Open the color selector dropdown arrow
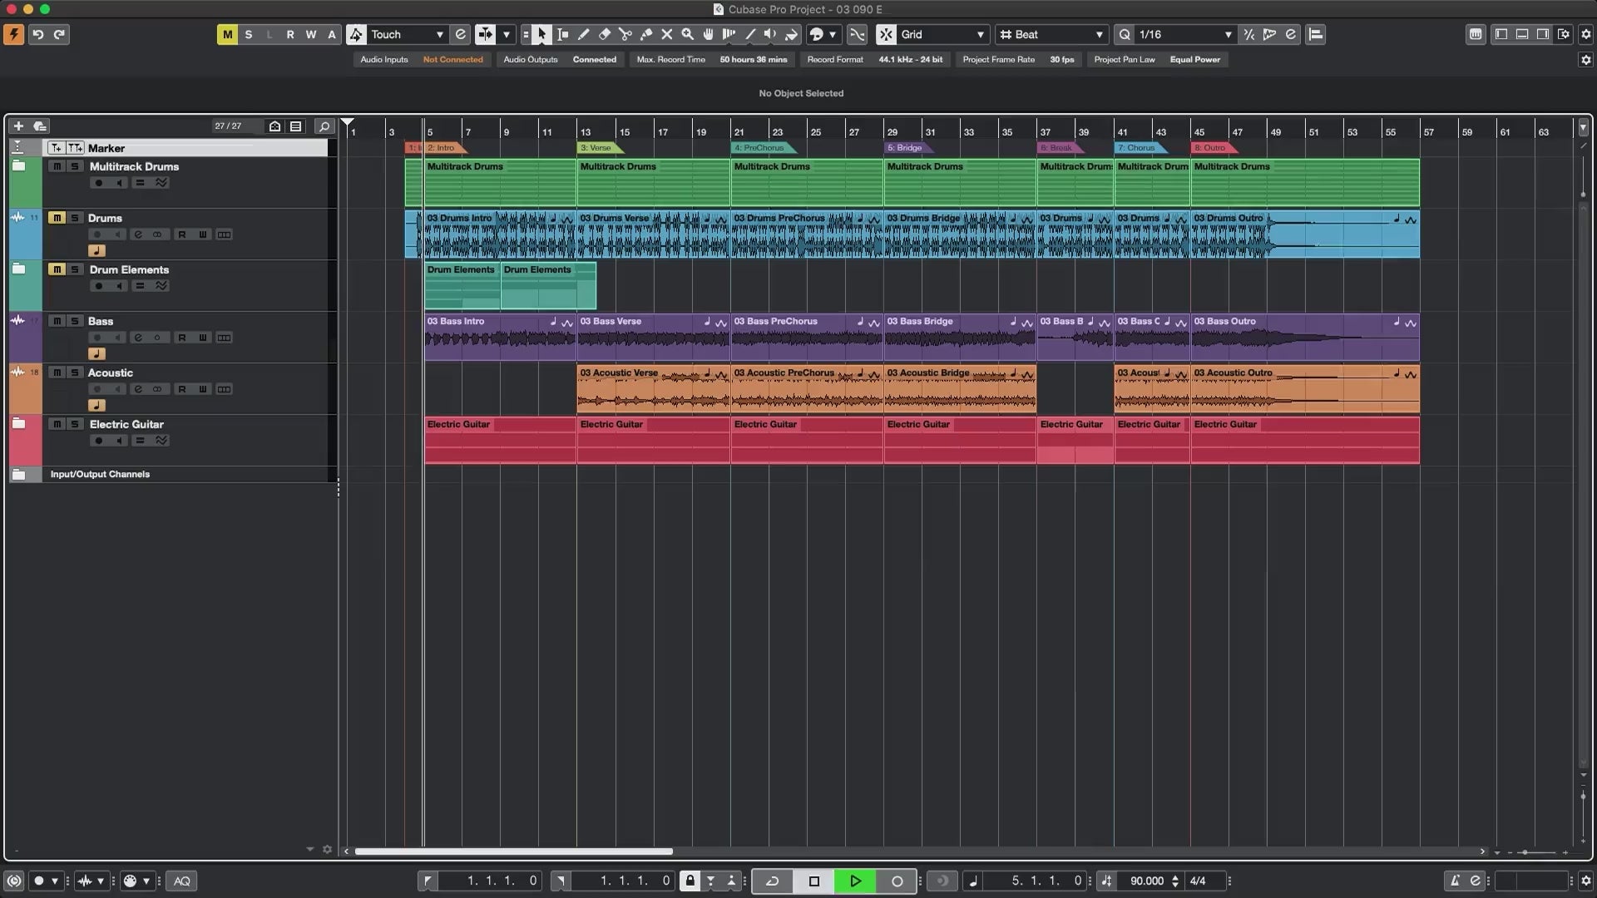 [833, 34]
